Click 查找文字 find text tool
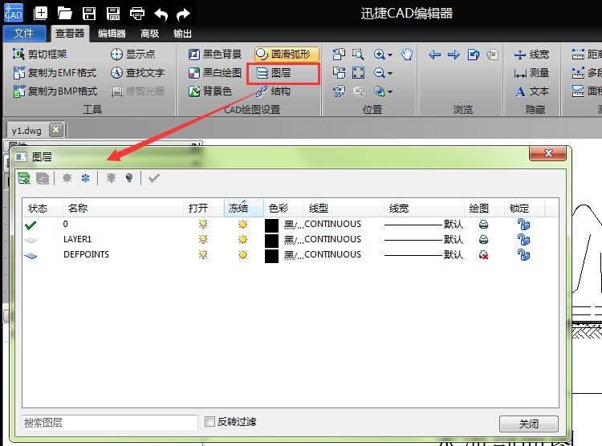 137,73
